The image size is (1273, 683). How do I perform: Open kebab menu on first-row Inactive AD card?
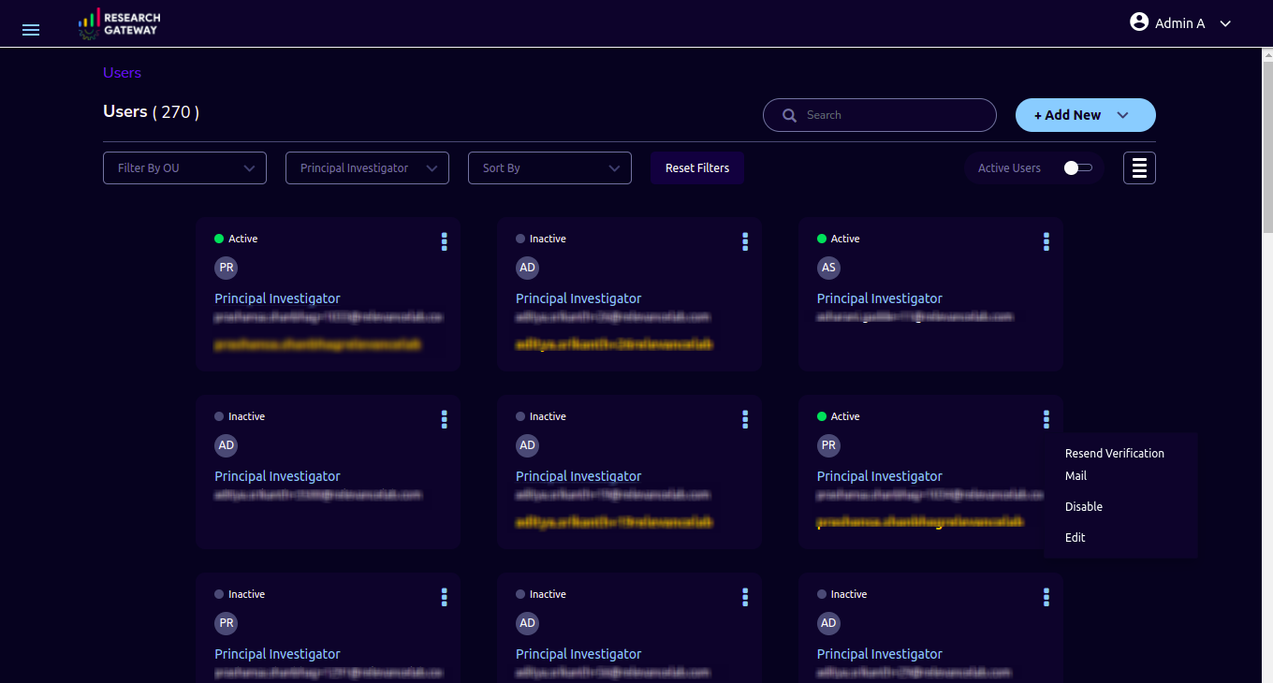745,241
